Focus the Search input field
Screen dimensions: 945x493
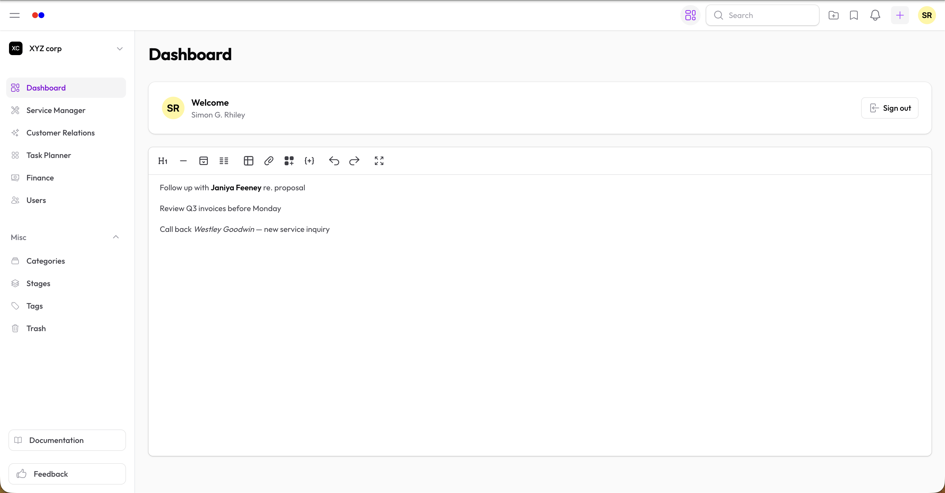(762, 15)
